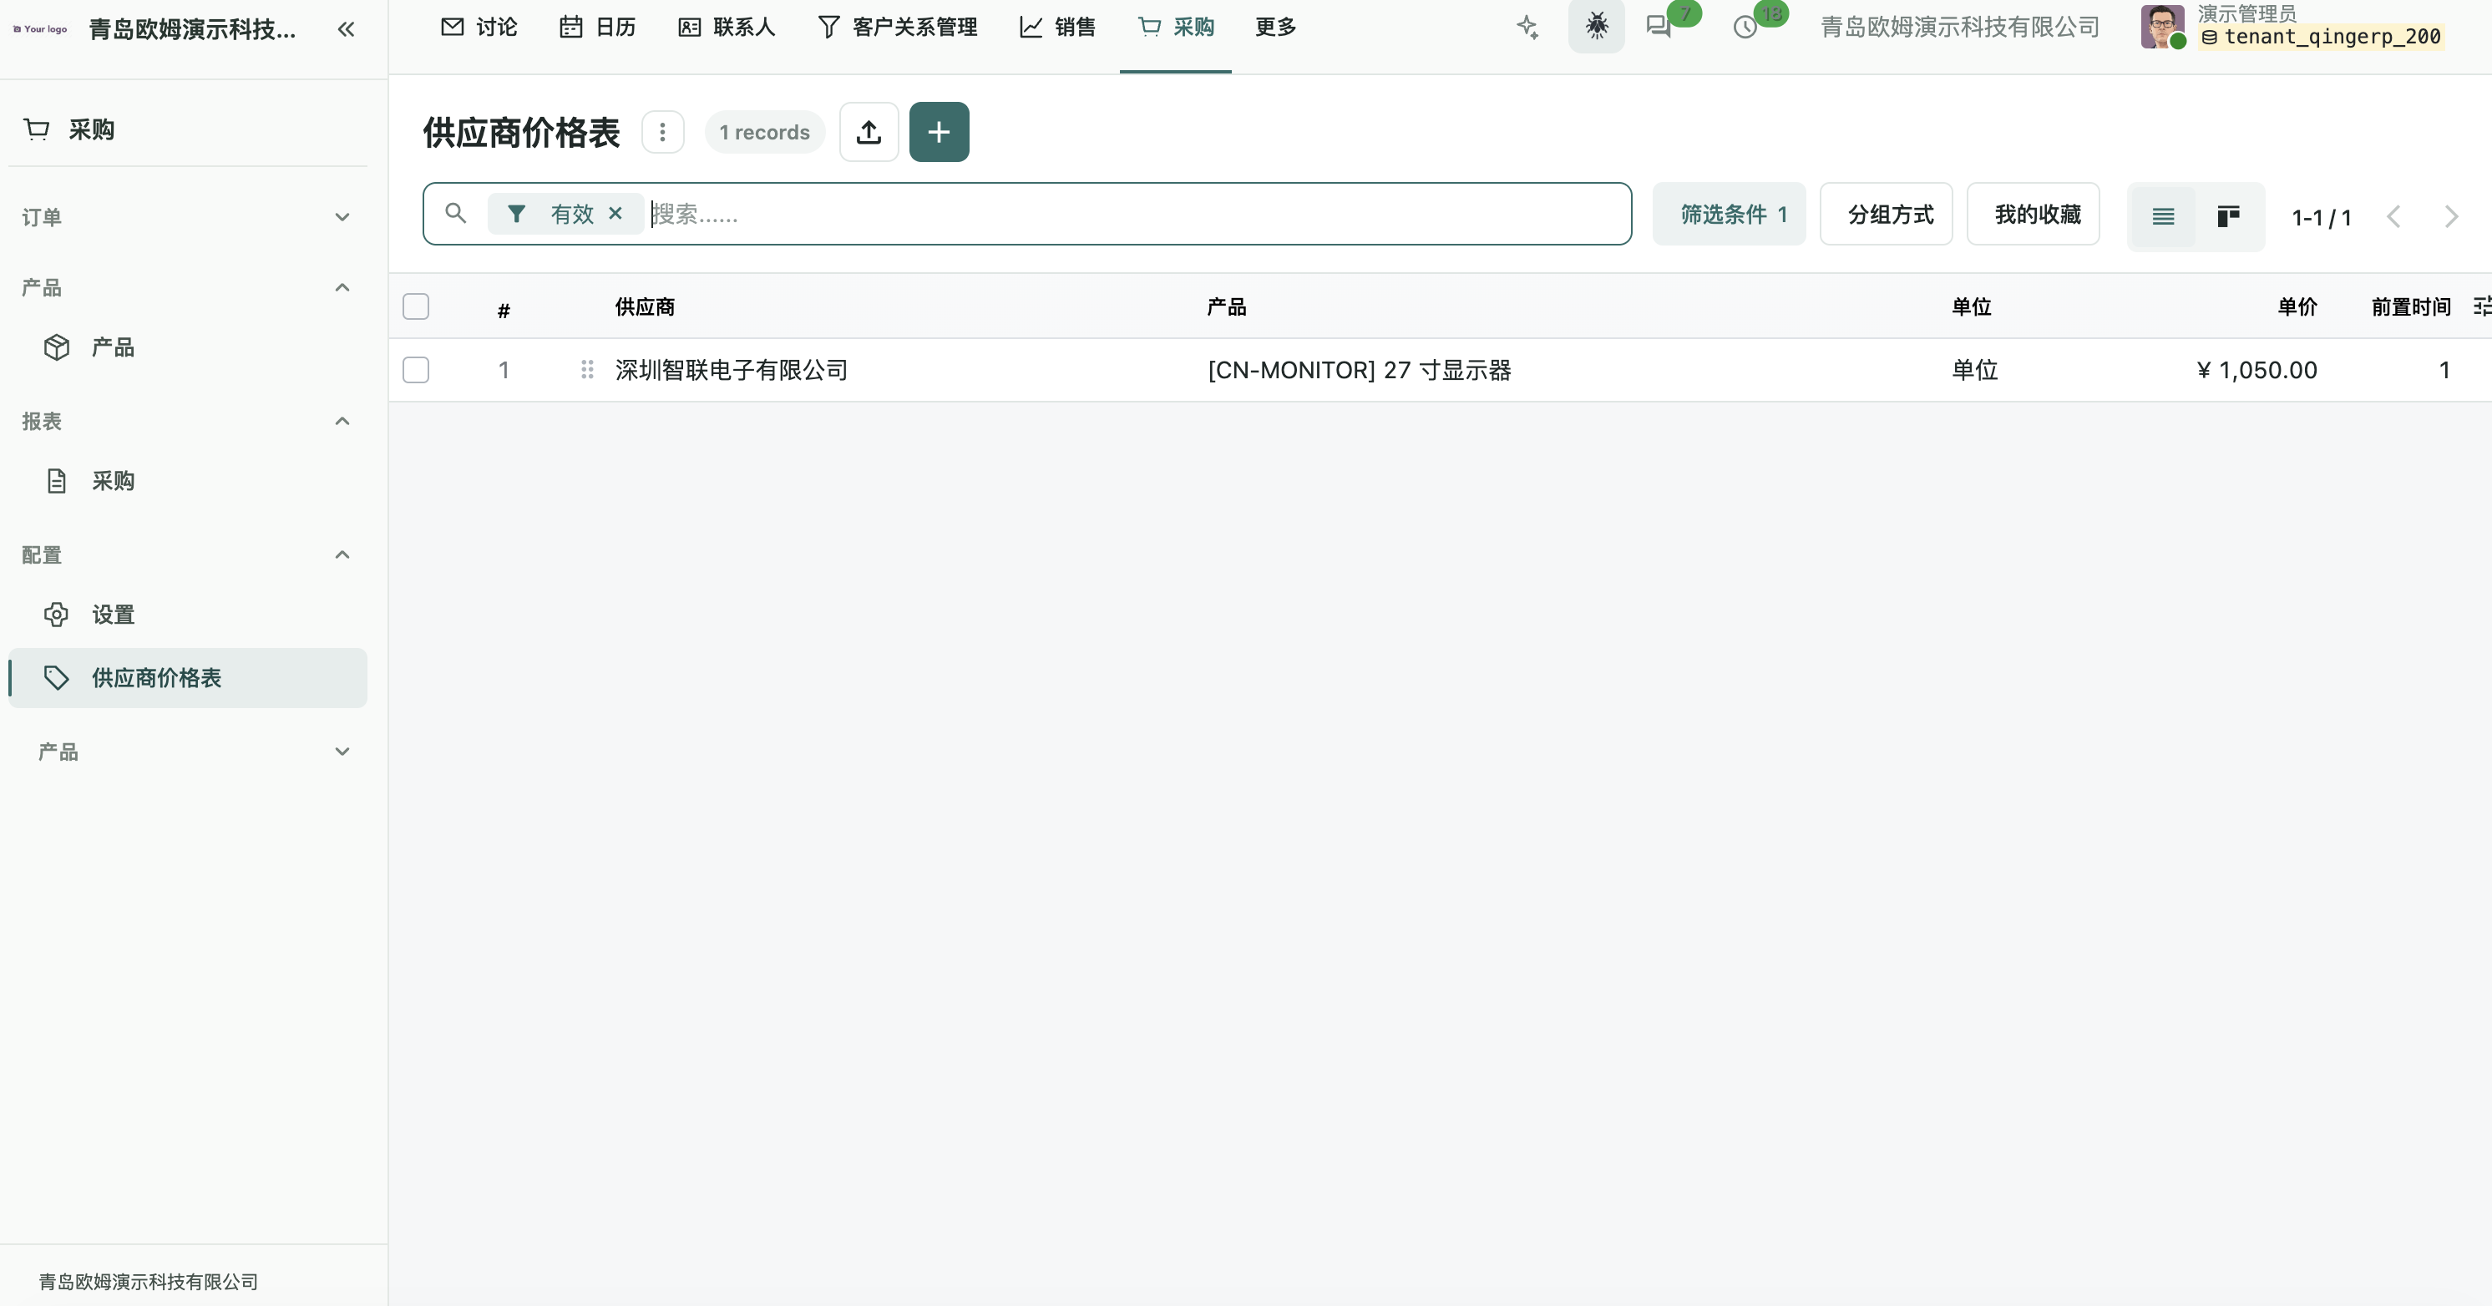This screenshot has width=2492, height=1306.
Task: Collapse the sidebar with double chevron icon
Action: point(346,29)
